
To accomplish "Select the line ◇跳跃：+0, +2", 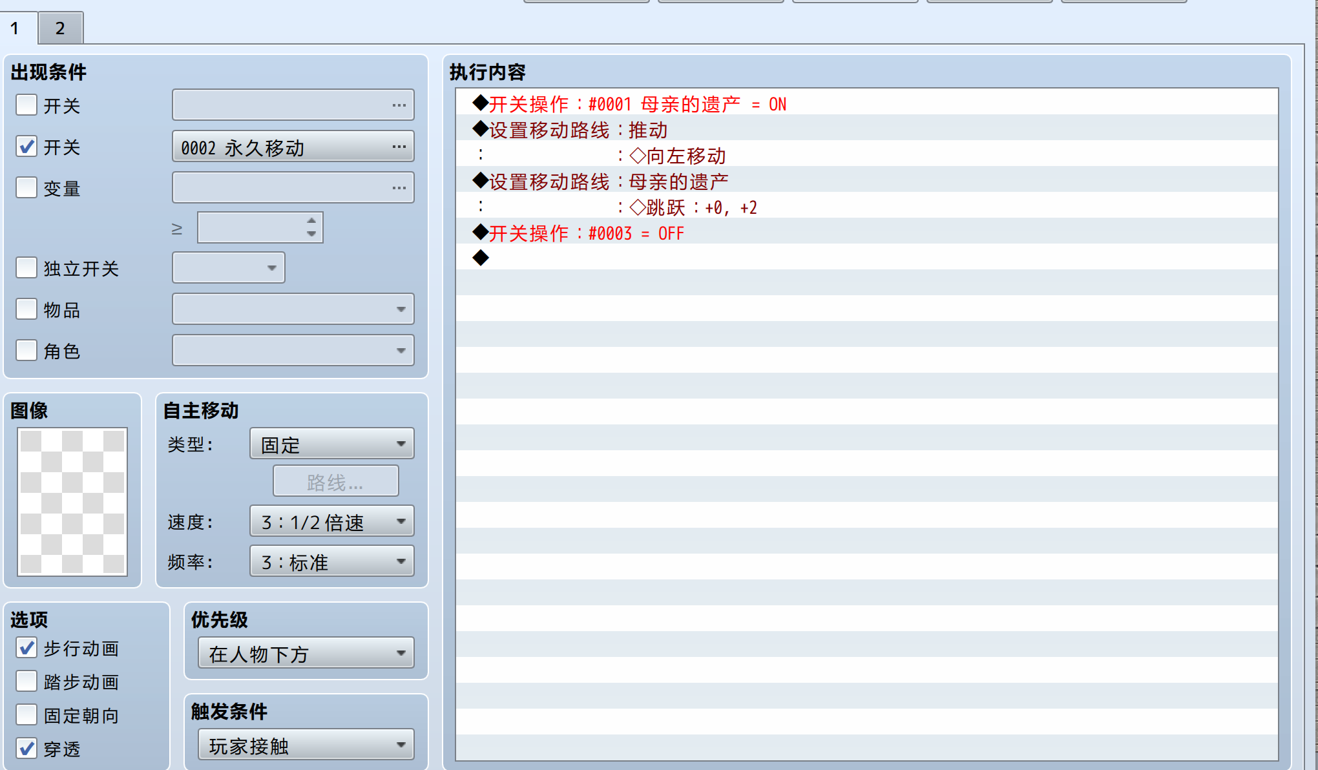I will (x=866, y=206).
